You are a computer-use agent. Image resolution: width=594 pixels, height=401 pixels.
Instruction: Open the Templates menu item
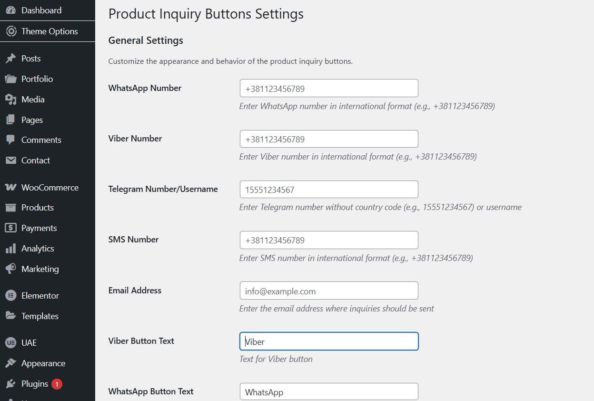pos(40,316)
